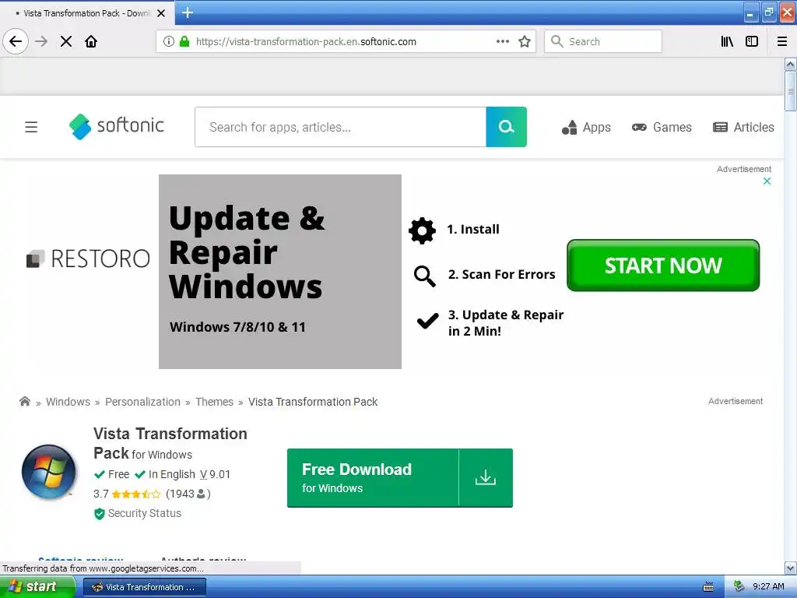Open the Articles section
The image size is (797, 598).
click(743, 127)
